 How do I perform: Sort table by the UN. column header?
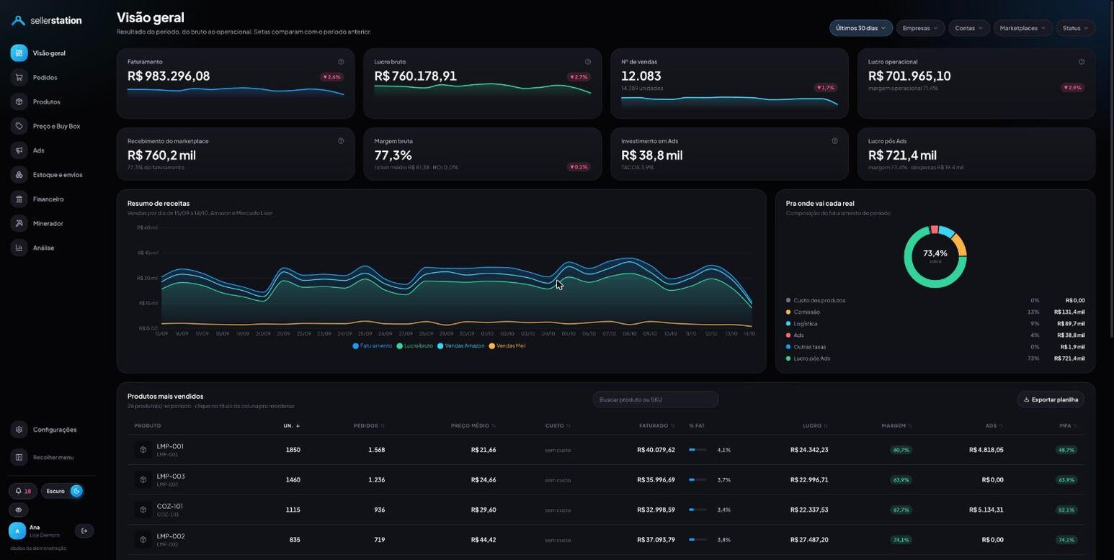292,426
